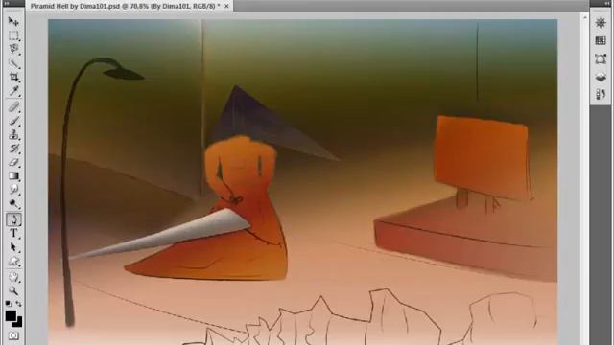Viewport: 614px width, 345px height.
Task: Select the Horizontal Type tool
Action: (x=13, y=233)
